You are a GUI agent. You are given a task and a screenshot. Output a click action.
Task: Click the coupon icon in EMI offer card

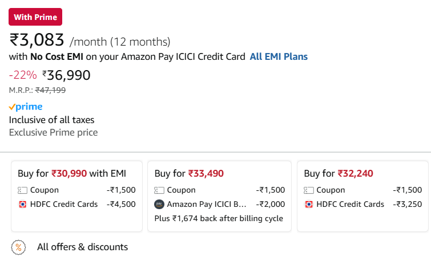pos(22,190)
